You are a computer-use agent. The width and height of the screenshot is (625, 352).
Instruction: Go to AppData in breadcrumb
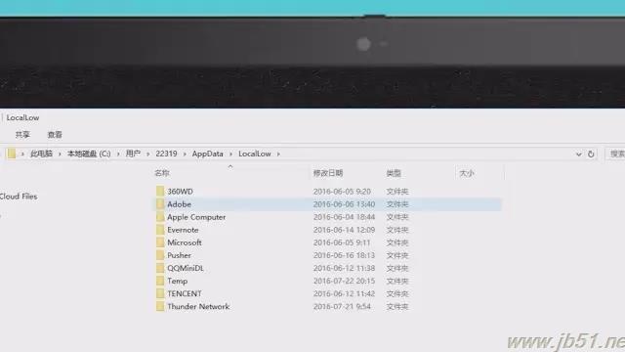point(208,154)
